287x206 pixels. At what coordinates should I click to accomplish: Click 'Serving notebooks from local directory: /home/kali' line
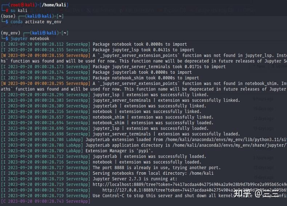click(107, 173)
